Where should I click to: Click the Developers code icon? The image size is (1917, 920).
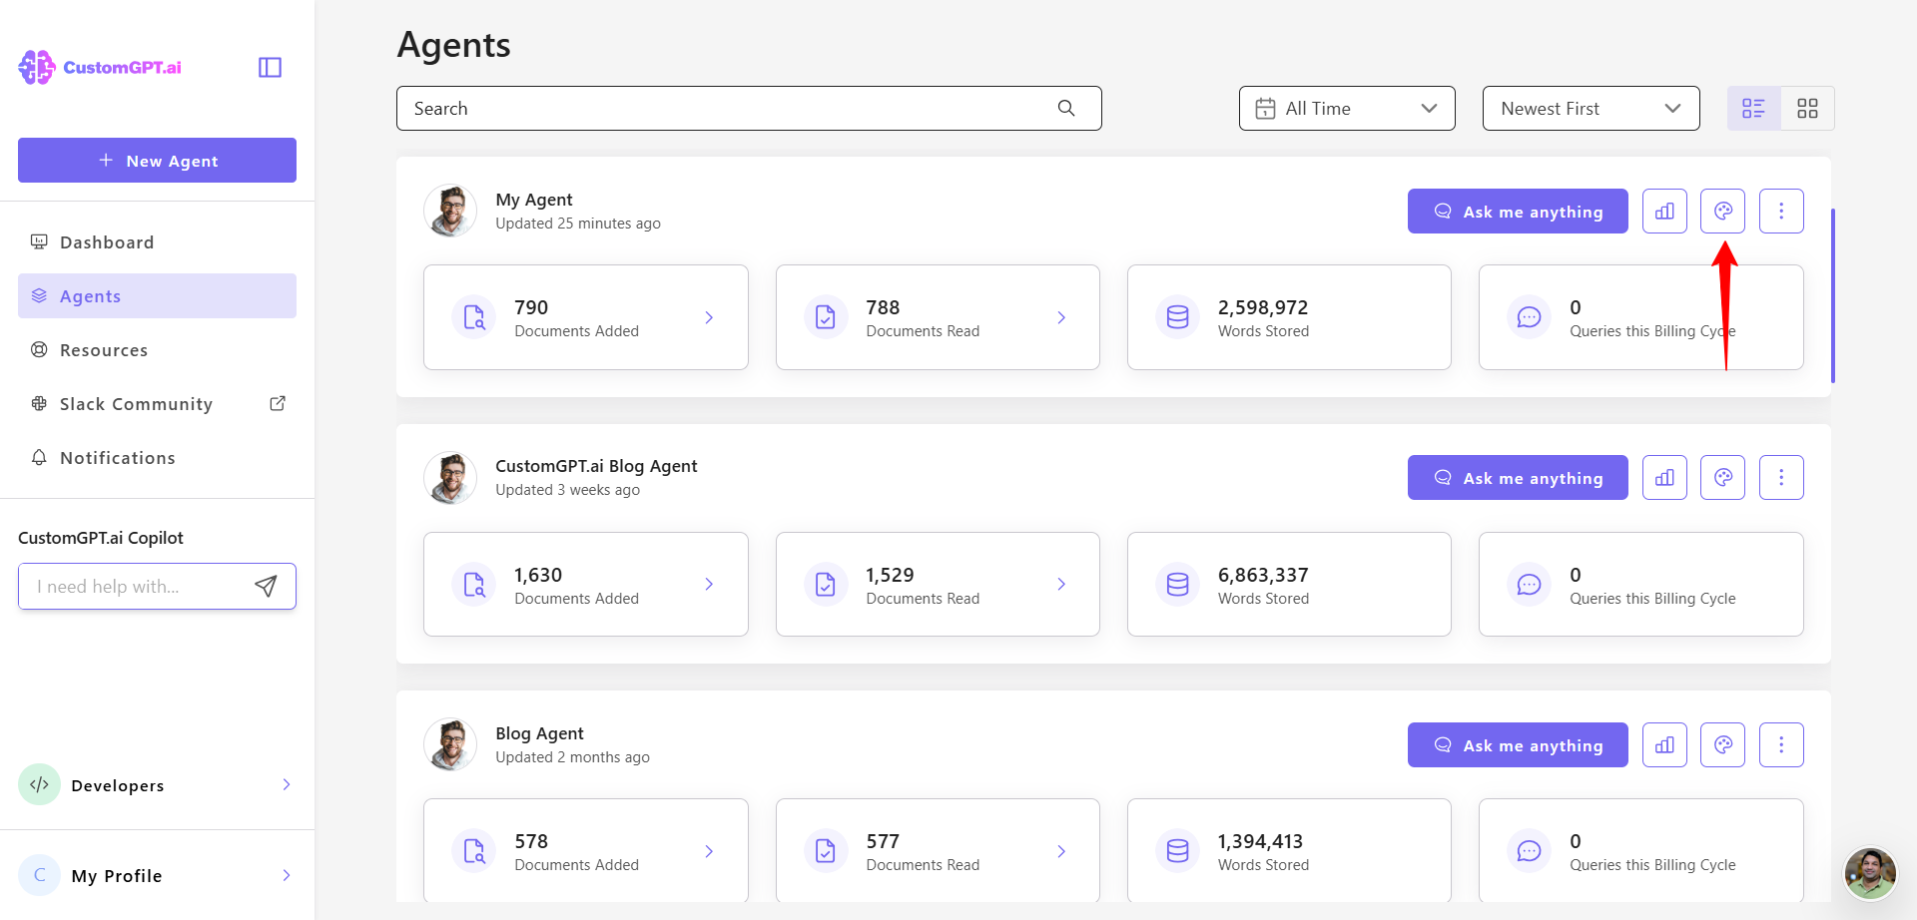click(40, 784)
